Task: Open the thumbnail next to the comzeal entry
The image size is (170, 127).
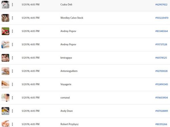Action: click(x=5, y=98)
